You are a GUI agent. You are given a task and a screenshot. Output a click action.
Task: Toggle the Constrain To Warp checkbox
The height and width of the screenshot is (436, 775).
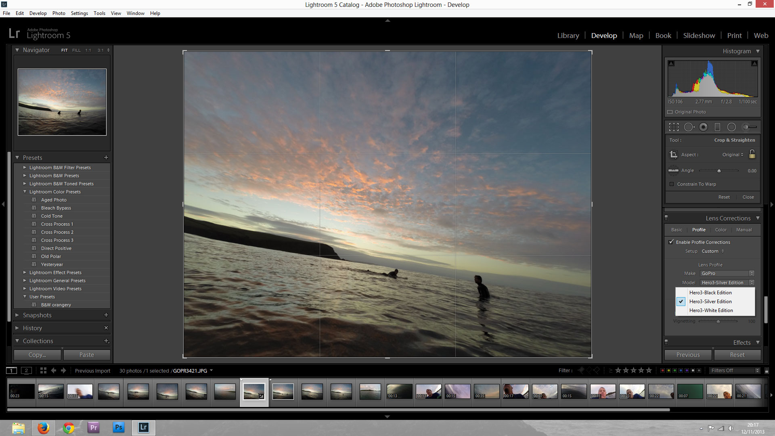[x=671, y=184]
